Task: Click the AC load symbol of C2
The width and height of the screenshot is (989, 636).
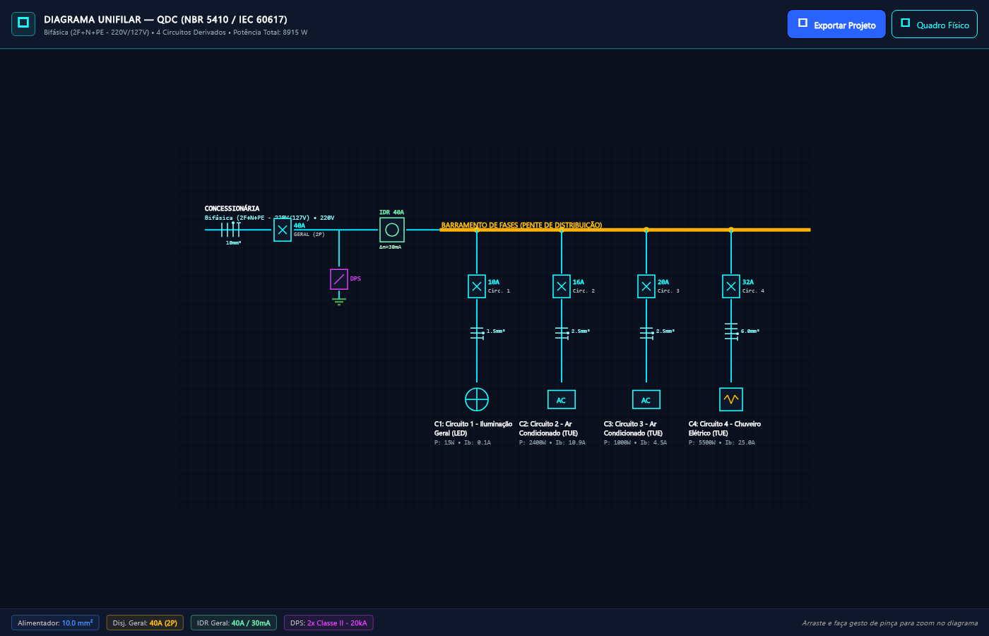Action: [562, 400]
